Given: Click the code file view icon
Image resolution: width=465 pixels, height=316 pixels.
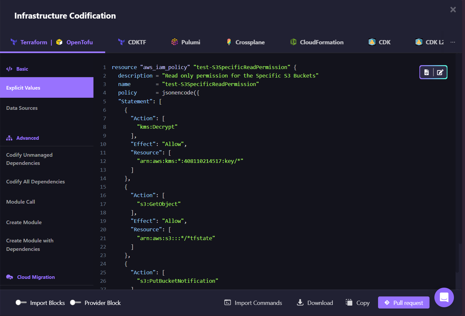Looking at the screenshot, I should point(427,72).
